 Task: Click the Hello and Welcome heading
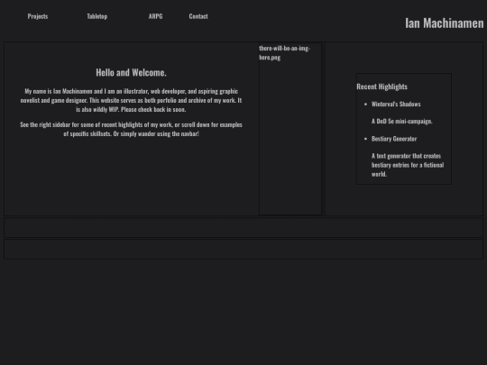131,72
